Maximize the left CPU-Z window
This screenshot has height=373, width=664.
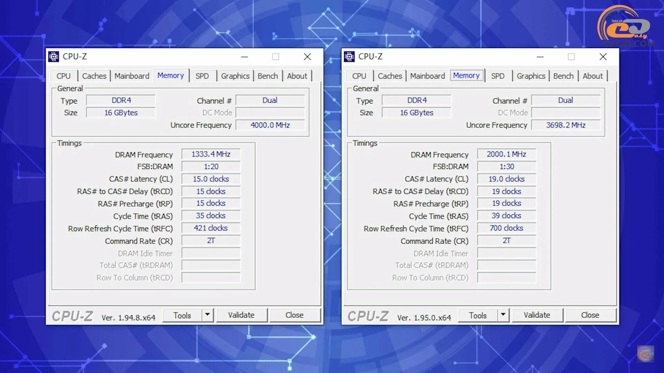[275, 57]
